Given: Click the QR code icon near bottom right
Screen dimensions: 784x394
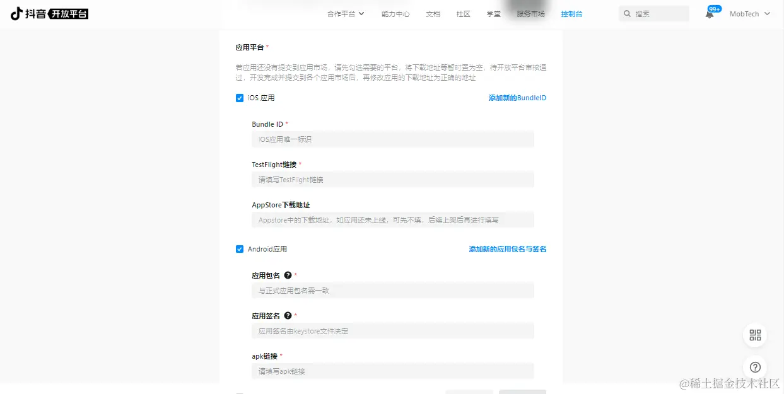Looking at the screenshot, I should (x=754, y=335).
